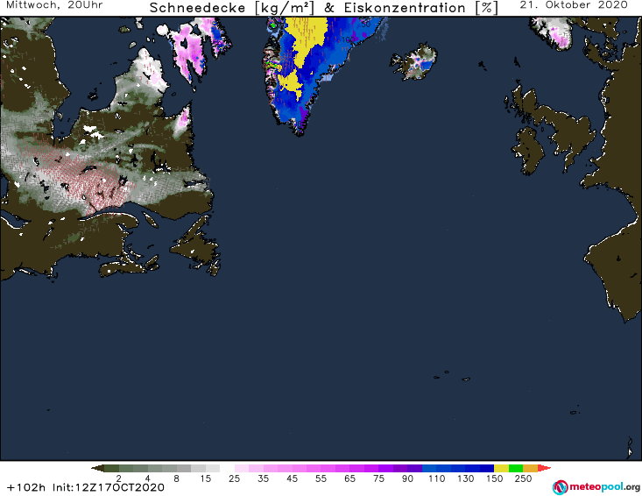642x496 pixels.
Task: Pick the yellow legend swatch above 150
Action: pos(501,468)
